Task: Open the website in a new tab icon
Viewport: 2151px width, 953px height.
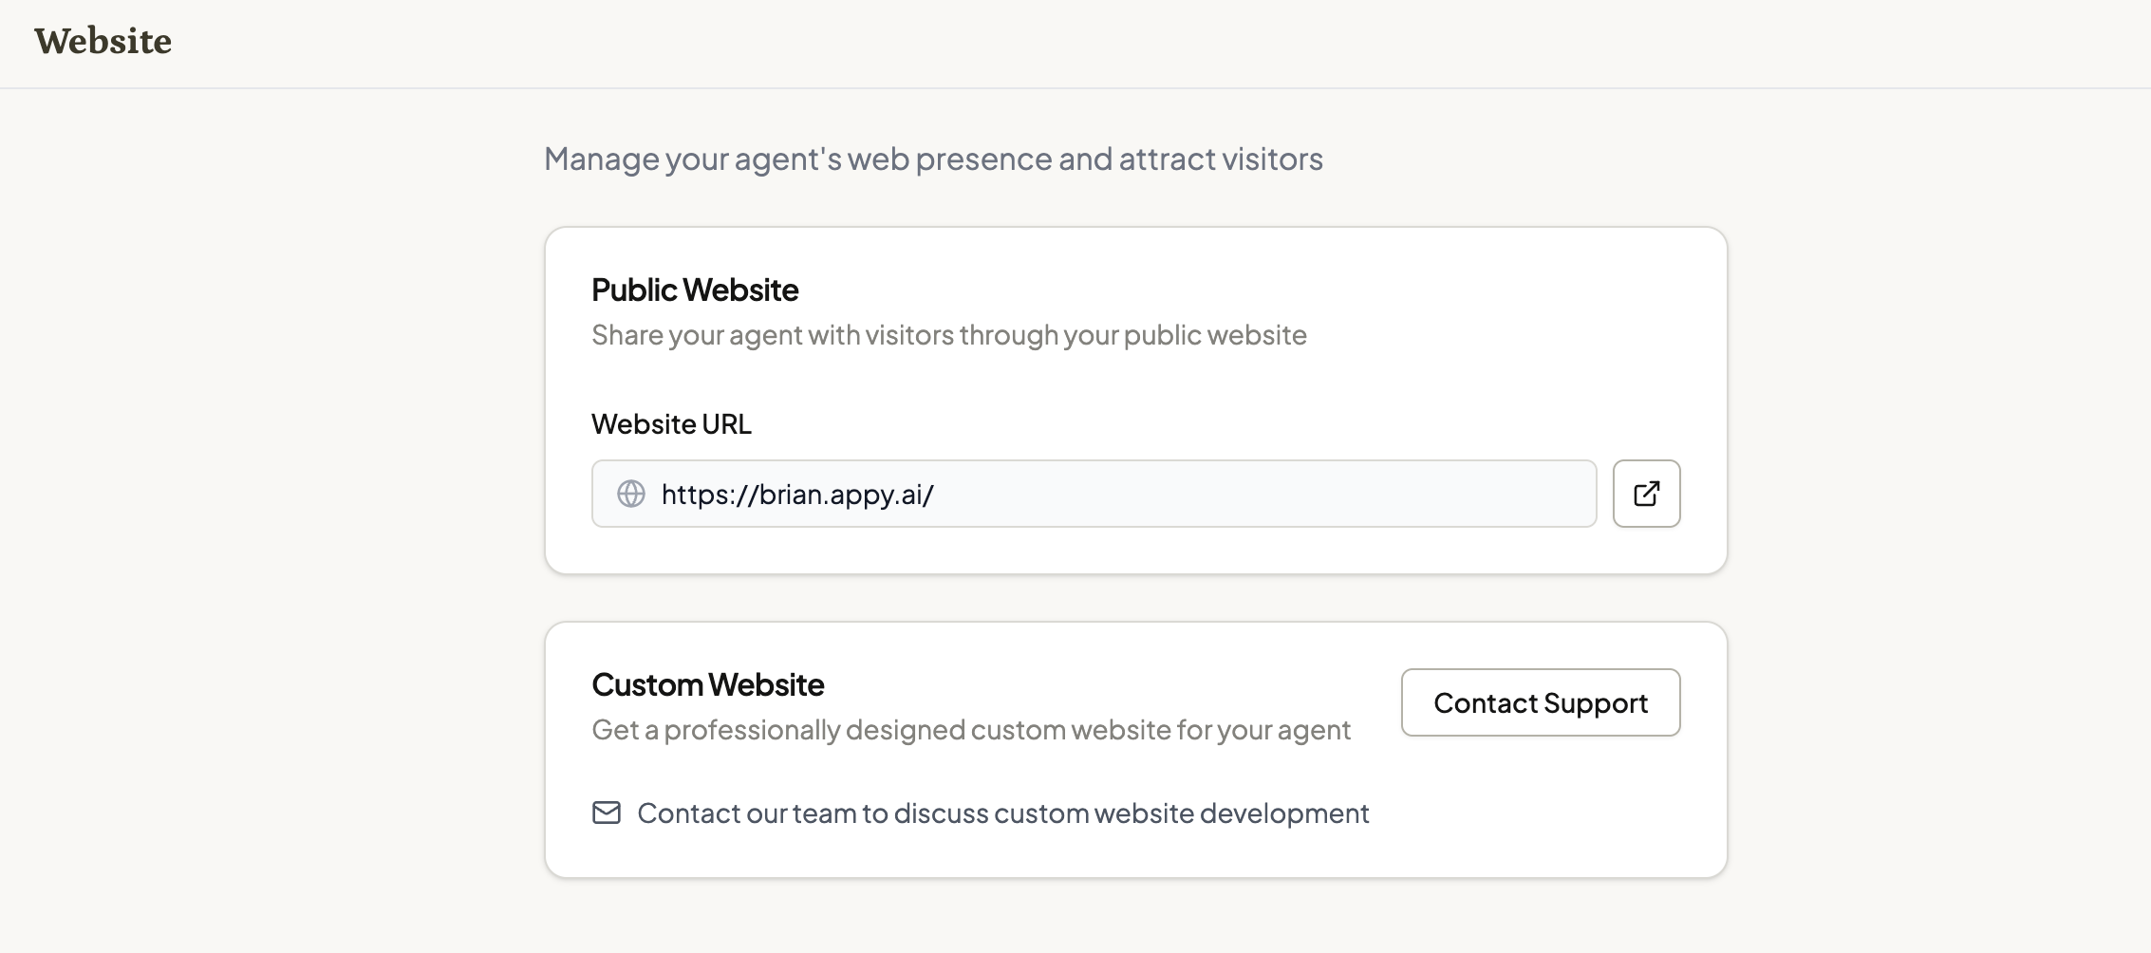Action: (1646, 494)
